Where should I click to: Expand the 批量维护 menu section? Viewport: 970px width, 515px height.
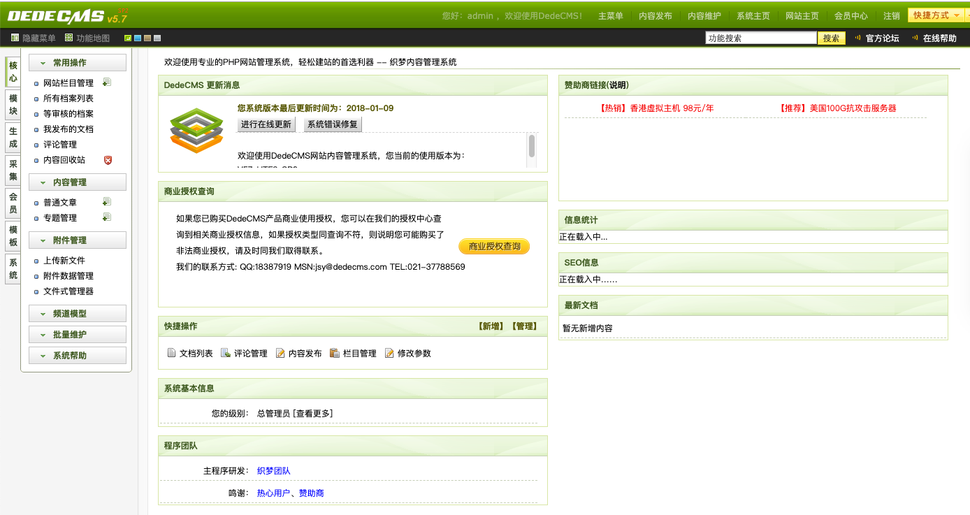tap(78, 335)
